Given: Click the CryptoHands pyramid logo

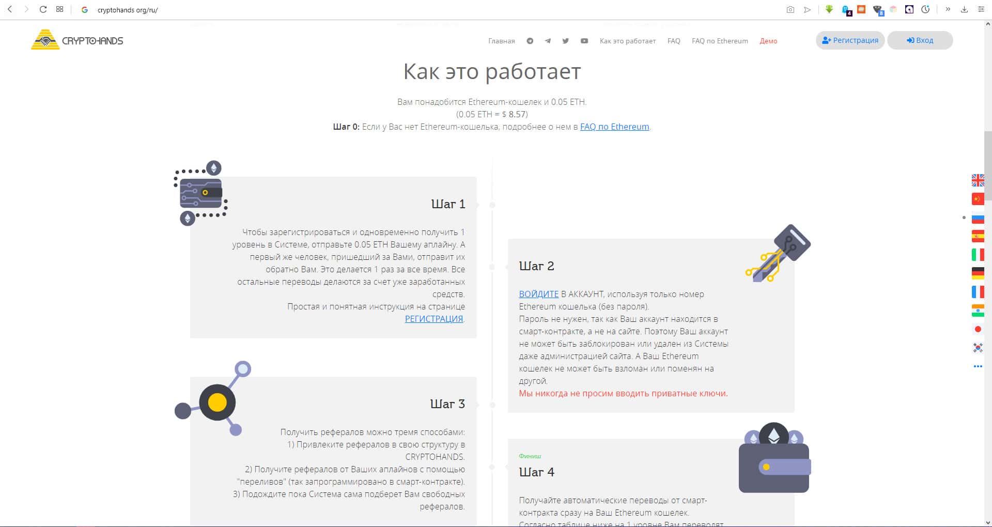Looking at the screenshot, I should click(77, 40).
